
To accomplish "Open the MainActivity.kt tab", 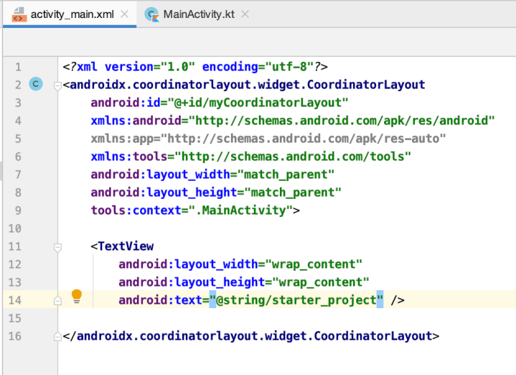I will pos(199,14).
